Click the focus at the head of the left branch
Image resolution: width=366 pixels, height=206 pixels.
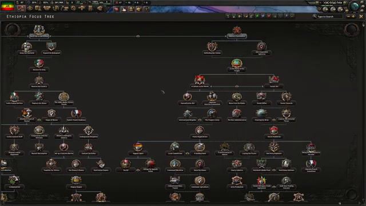coord(39,32)
